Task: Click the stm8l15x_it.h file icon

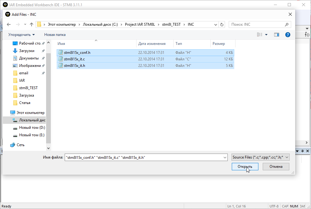Action: click(x=60, y=66)
